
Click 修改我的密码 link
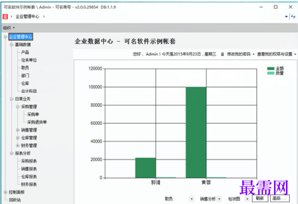239,54
